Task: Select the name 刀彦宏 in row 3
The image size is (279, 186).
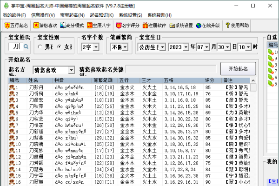Action: [36, 100]
